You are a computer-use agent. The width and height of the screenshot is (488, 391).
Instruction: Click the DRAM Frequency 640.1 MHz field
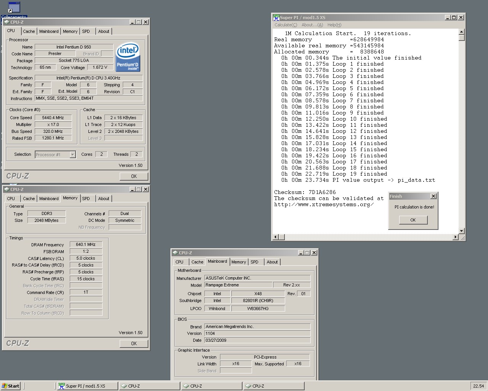86,244
